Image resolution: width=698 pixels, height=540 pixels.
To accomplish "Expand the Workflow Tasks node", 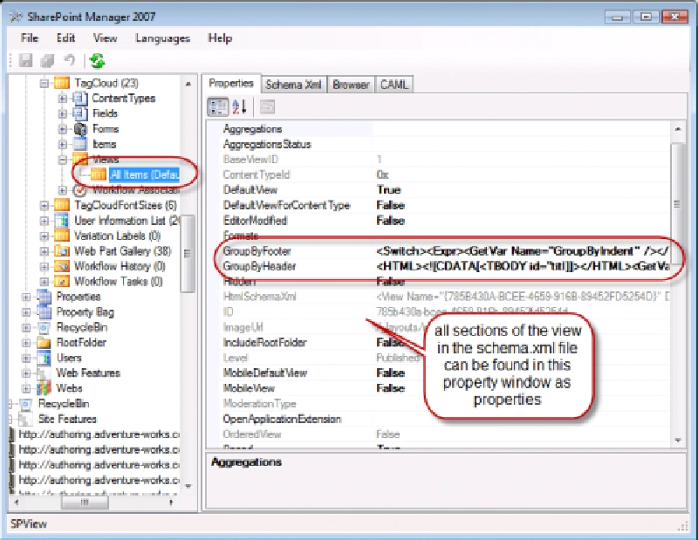I will pos(44,282).
